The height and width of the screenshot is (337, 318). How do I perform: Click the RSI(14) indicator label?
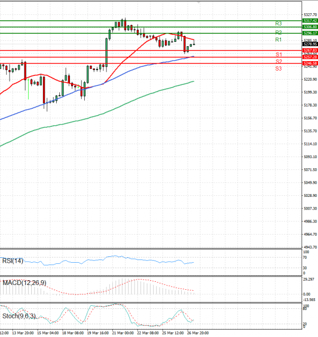(x=12, y=261)
